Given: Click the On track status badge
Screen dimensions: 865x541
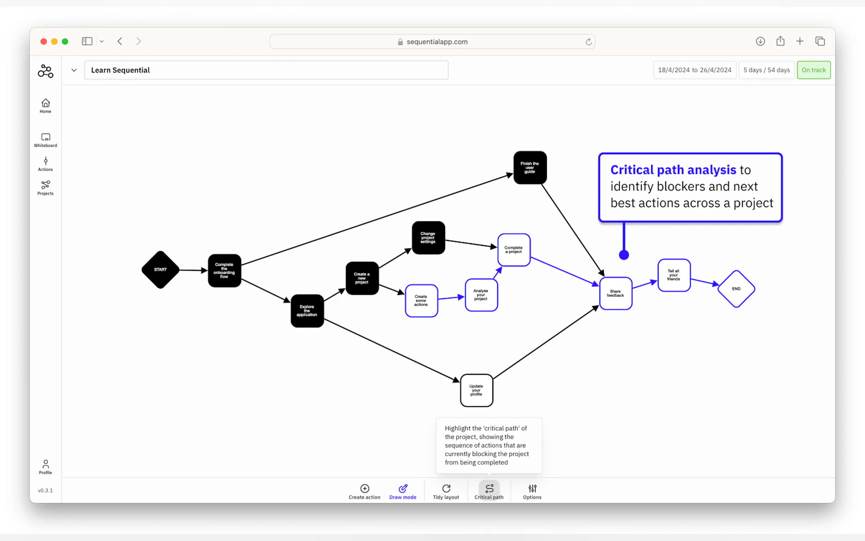Looking at the screenshot, I should (814, 70).
